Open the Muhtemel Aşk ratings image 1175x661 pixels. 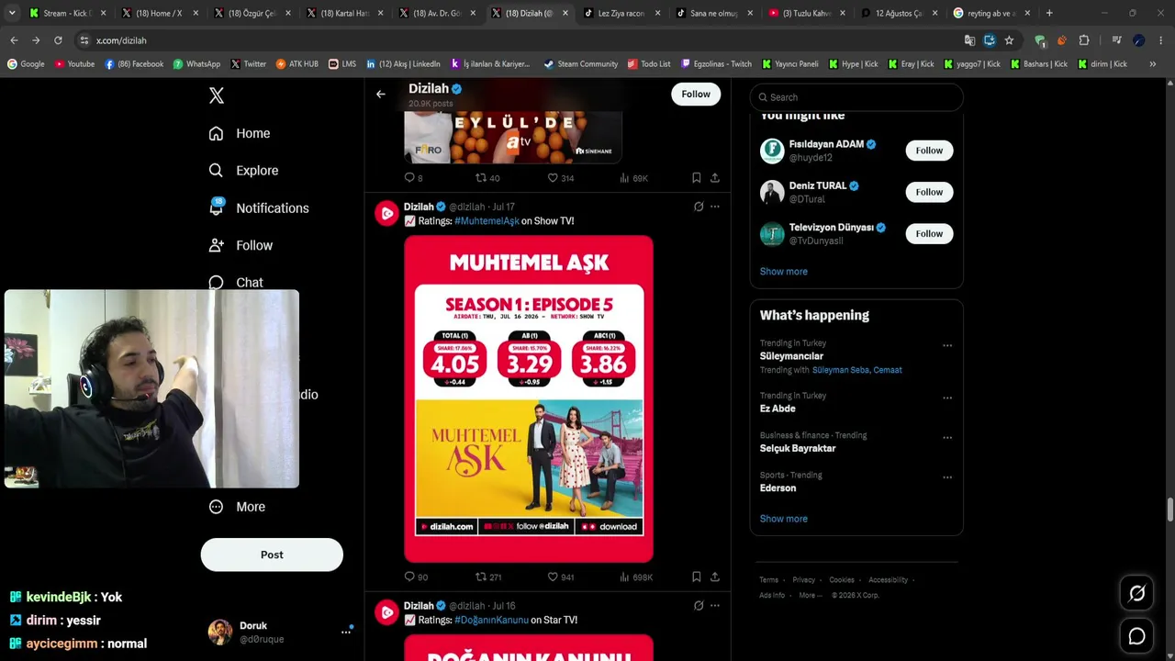[x=529, y=398]
